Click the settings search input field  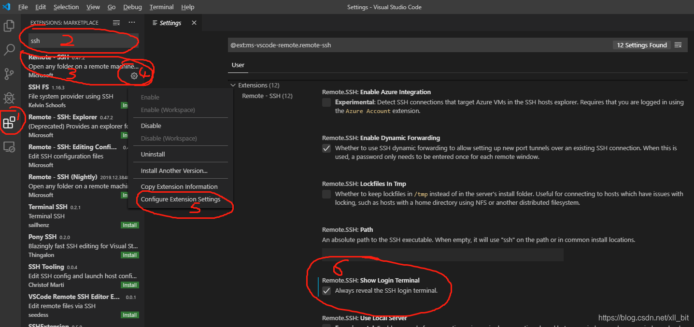(x=419, y=45)
